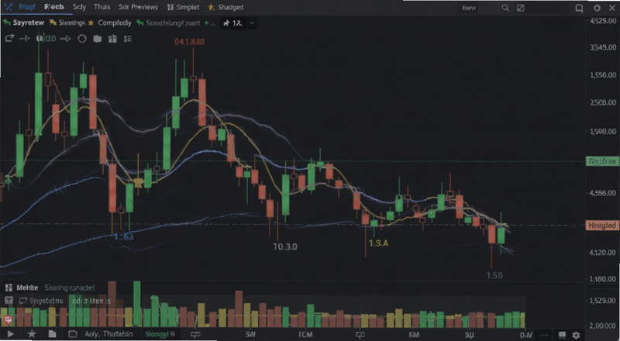This screenshot has width=620, height=341.
Task: Click the green price label on price axis
Action: click(x=602, y=161)
